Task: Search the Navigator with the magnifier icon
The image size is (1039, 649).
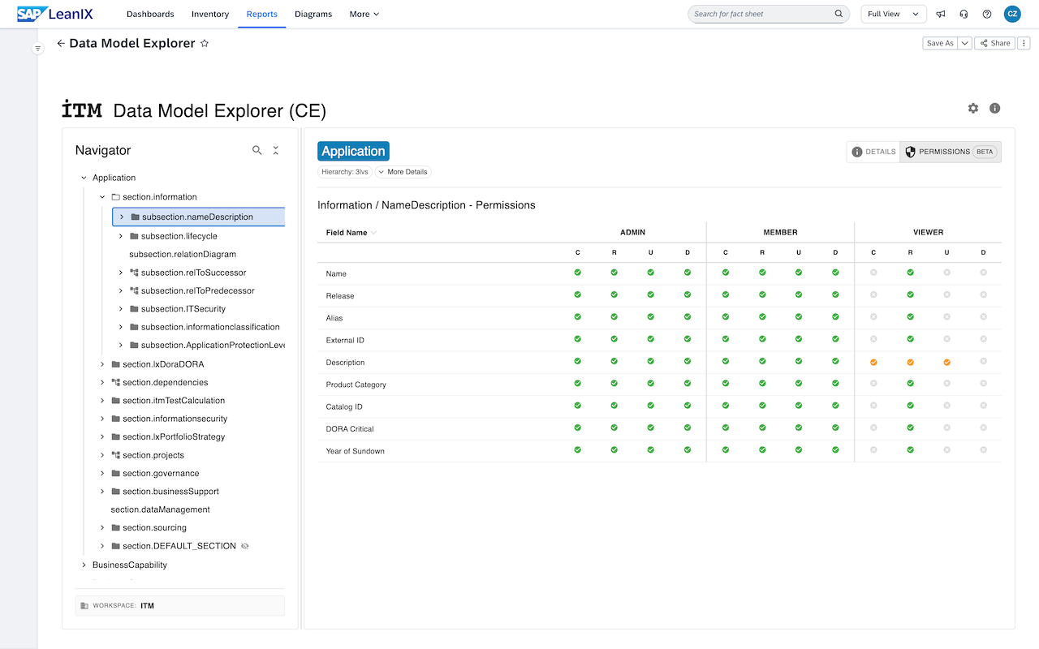Action: click(257, 150)
